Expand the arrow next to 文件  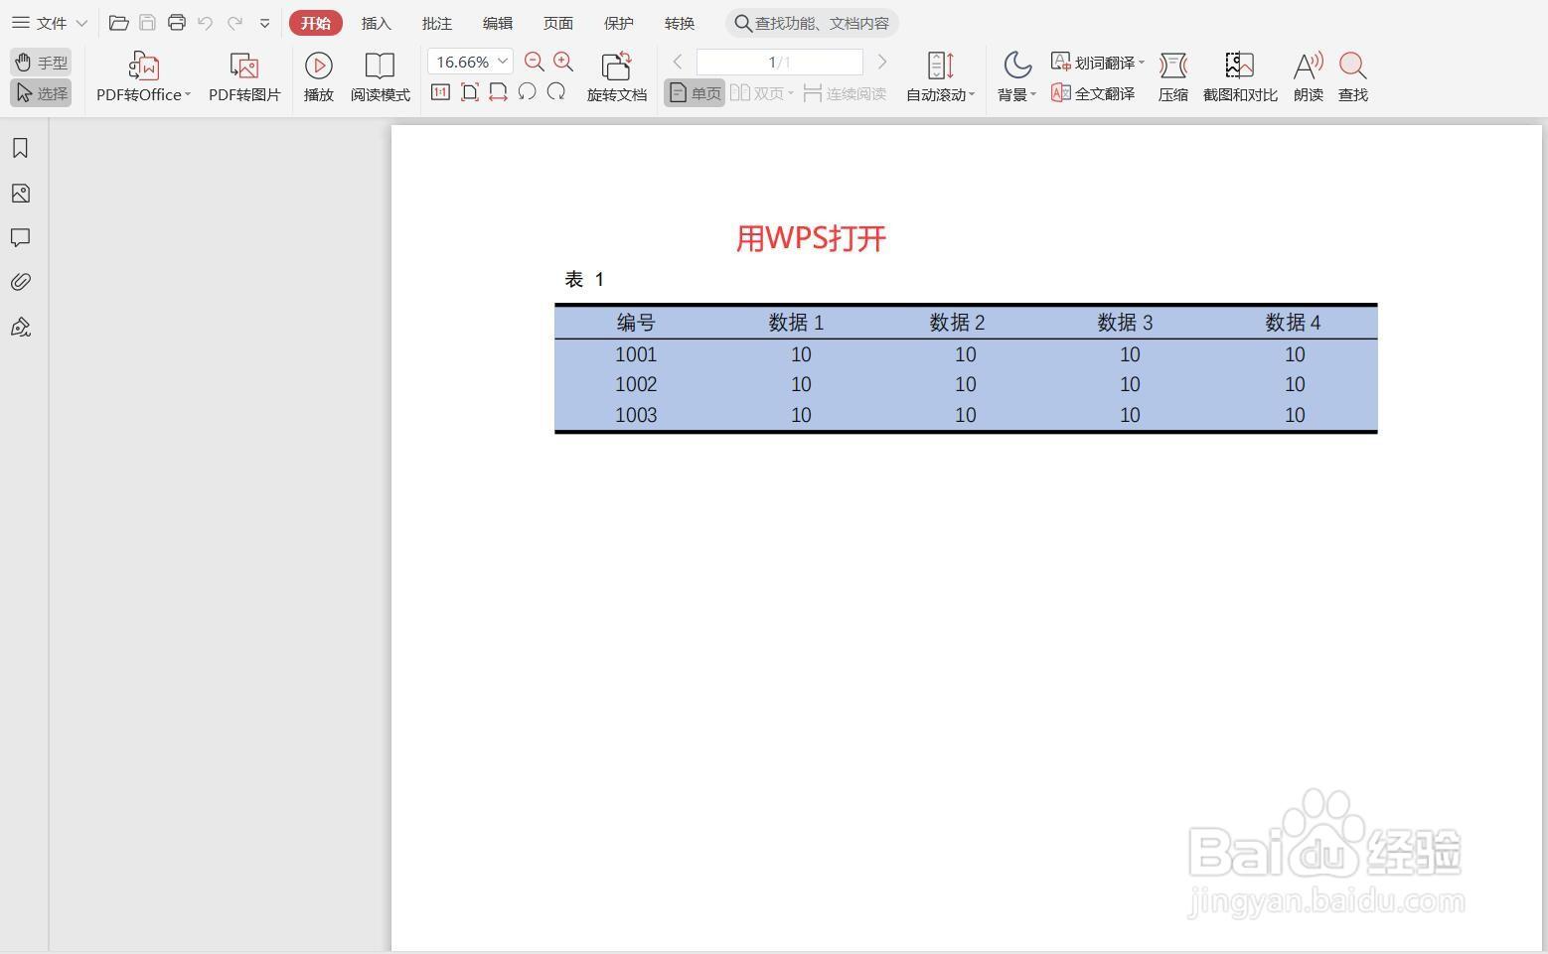(81, 23)
